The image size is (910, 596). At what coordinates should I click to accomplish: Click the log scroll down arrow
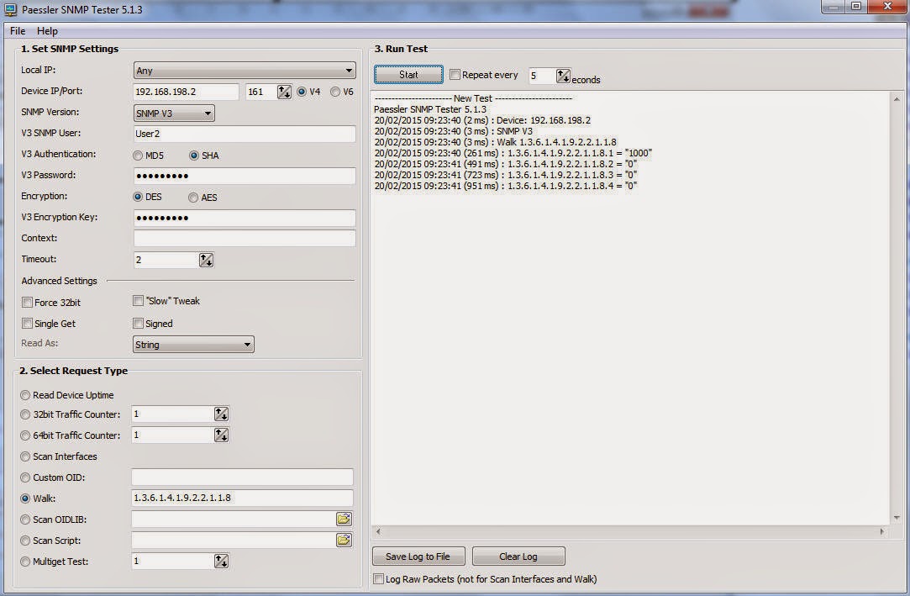(897, 518)
